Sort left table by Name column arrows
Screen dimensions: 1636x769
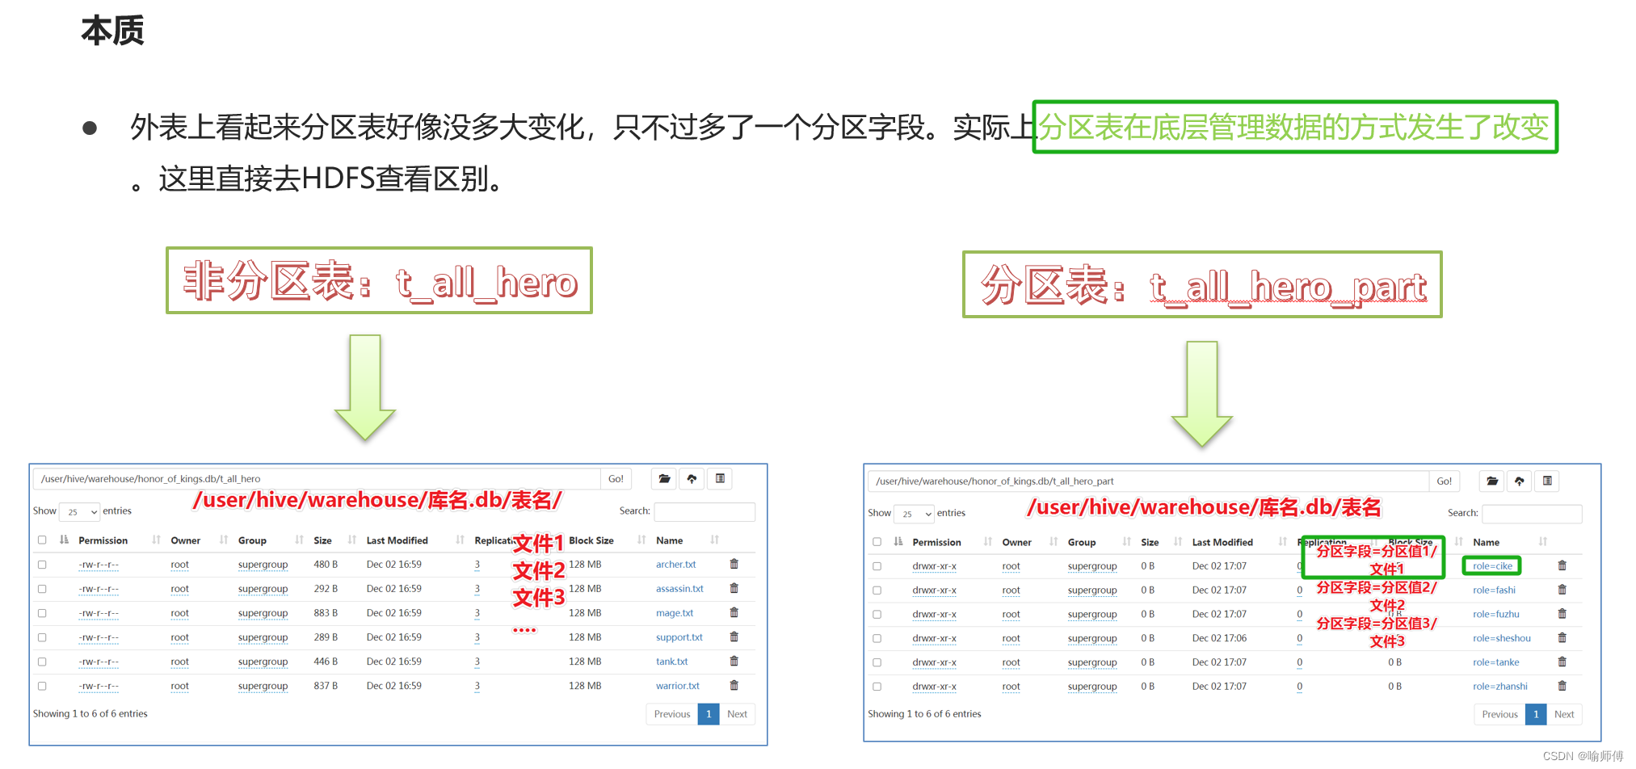point(714,540)
